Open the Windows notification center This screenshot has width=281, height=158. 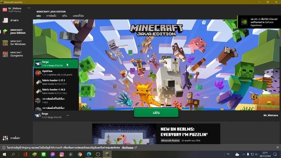[275, 154]
